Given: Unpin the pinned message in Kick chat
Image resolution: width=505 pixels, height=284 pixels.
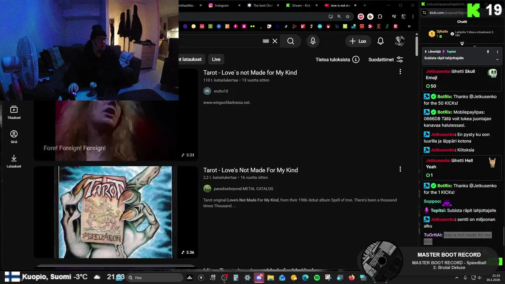Looking at the screenshot, I should [x=488, y=52].
